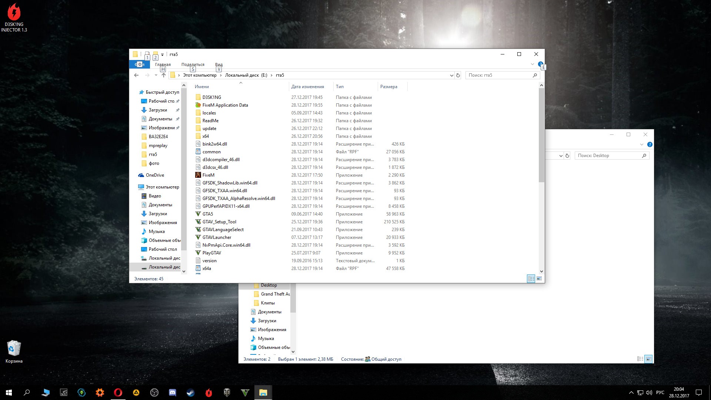Open Steam from the taskbar

(191, 393)
